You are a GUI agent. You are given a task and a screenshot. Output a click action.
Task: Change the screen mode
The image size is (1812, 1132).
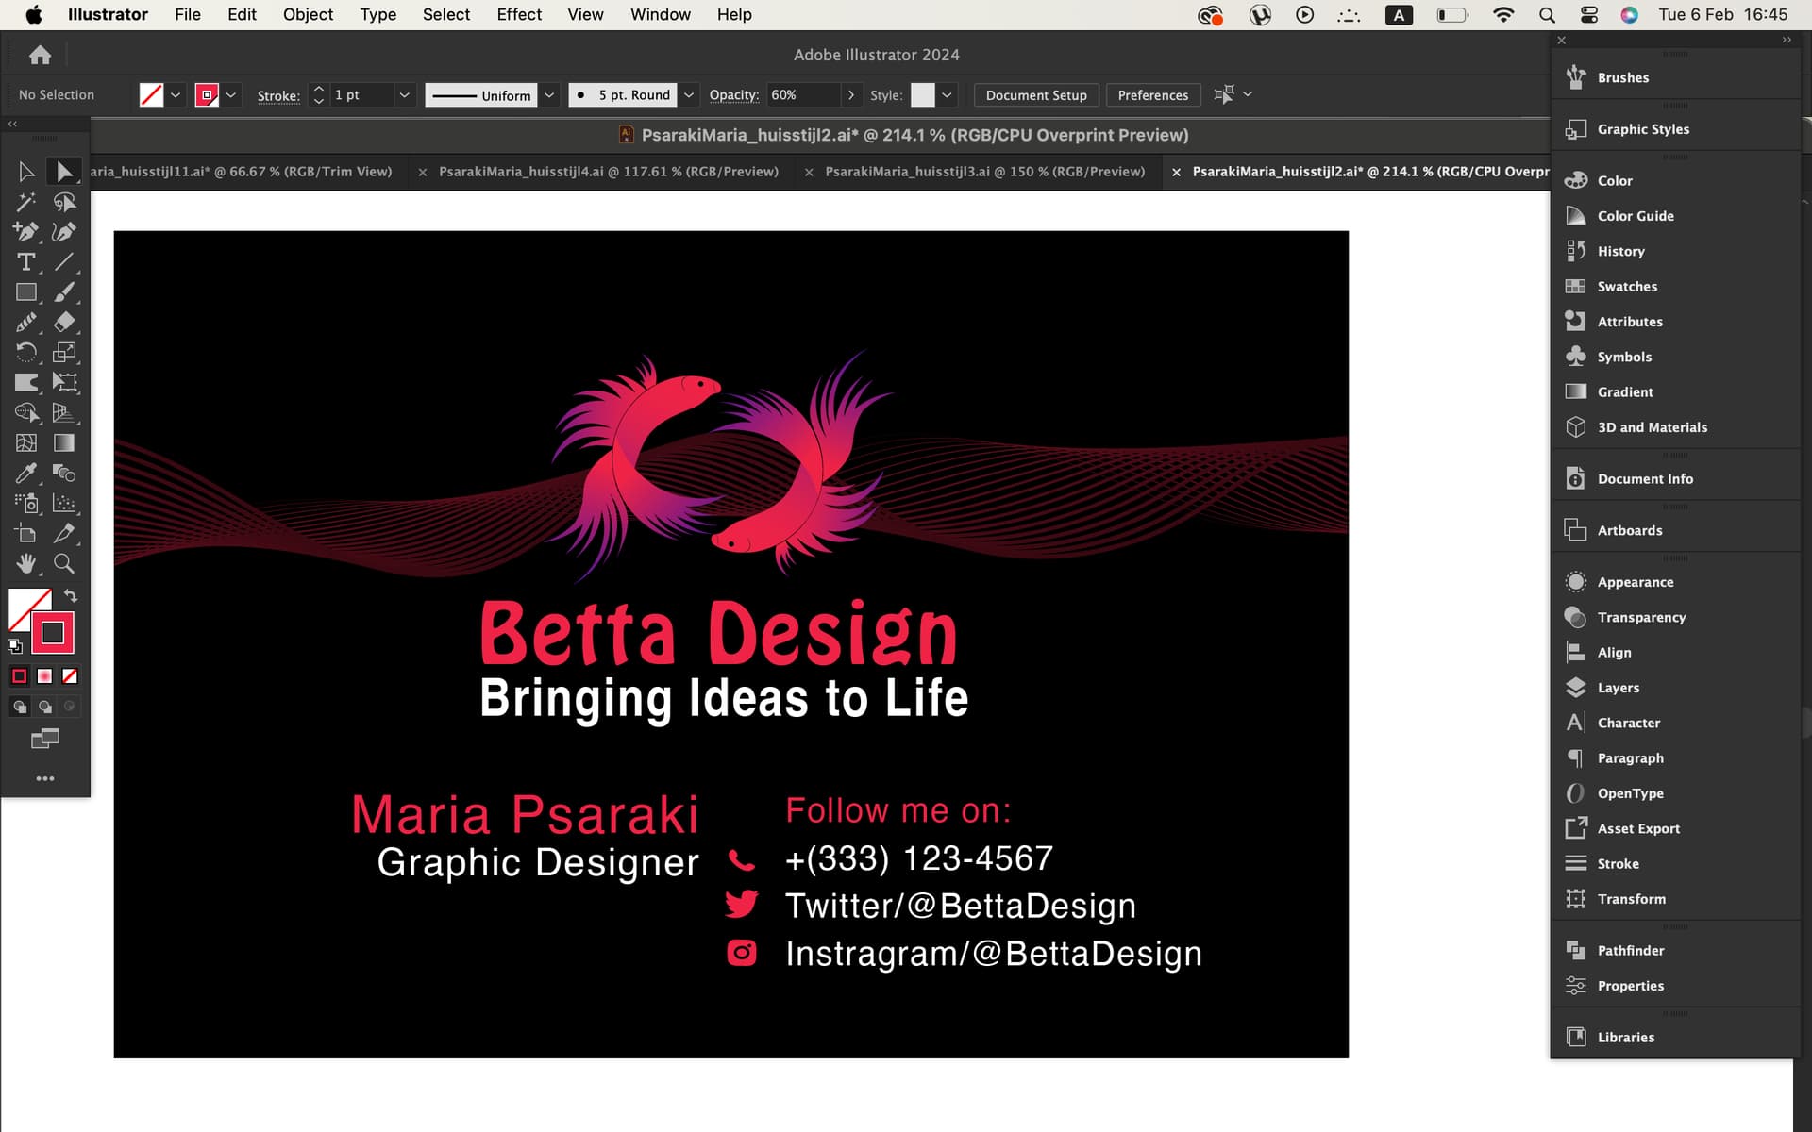pos(44,739)
